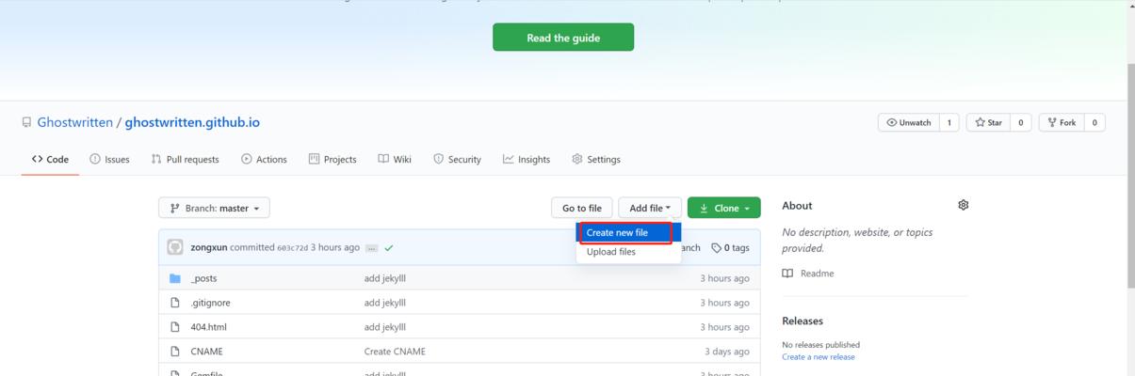Viewport: 1135px width, 376px height.
Task: Open the Create CNAME commit message
Action: pyautogui.click(x=395, y=352)
